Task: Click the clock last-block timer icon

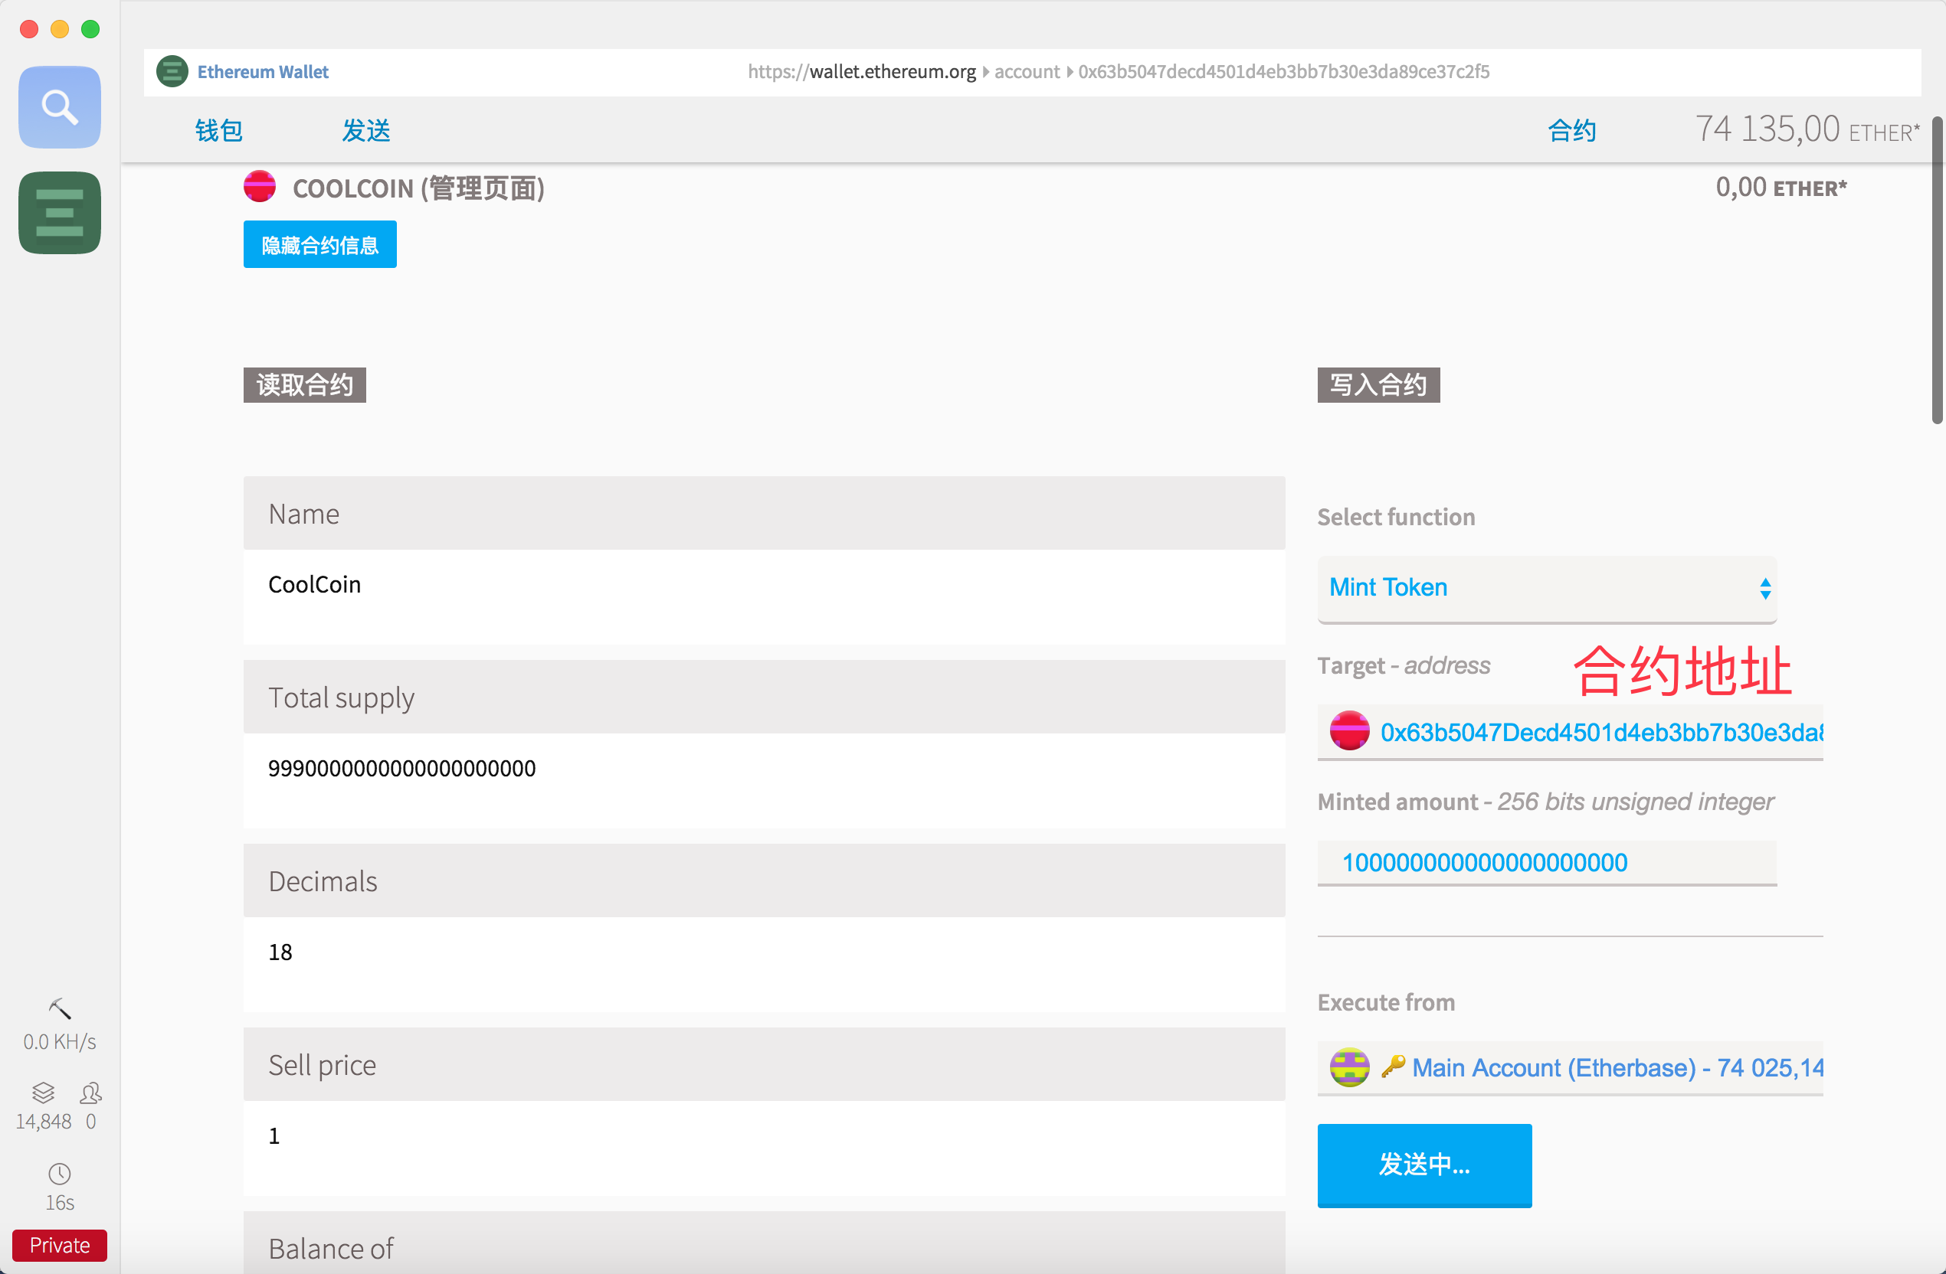Action: click(x=60, y=1174)
